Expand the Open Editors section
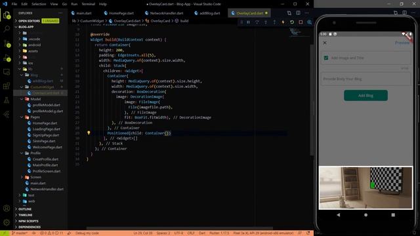 29,21
